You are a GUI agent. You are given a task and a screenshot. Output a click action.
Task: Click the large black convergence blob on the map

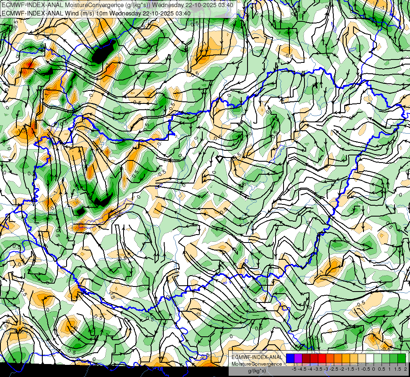point(103,52)
